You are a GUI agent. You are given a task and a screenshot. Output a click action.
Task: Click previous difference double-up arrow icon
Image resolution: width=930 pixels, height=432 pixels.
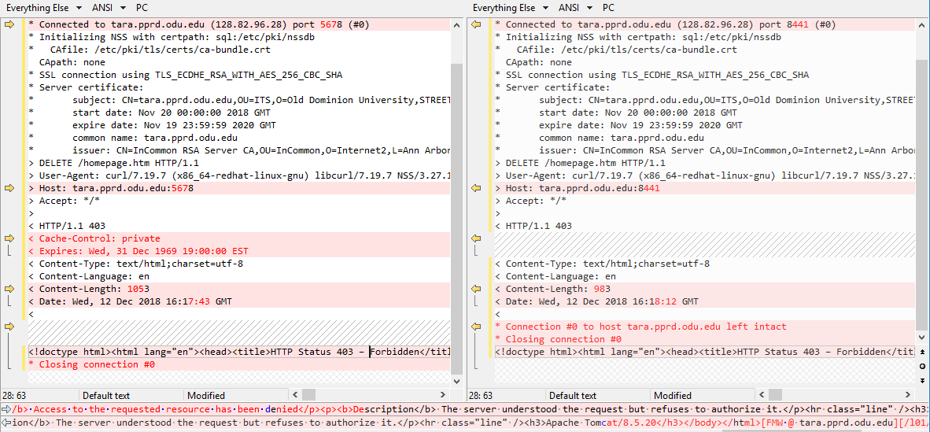[921, 351]
